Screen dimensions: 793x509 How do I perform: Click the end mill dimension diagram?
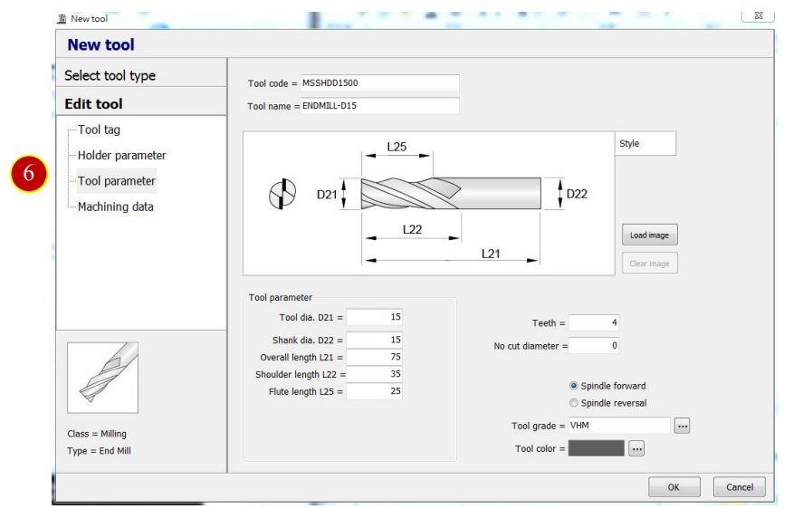tap(429, 204)
